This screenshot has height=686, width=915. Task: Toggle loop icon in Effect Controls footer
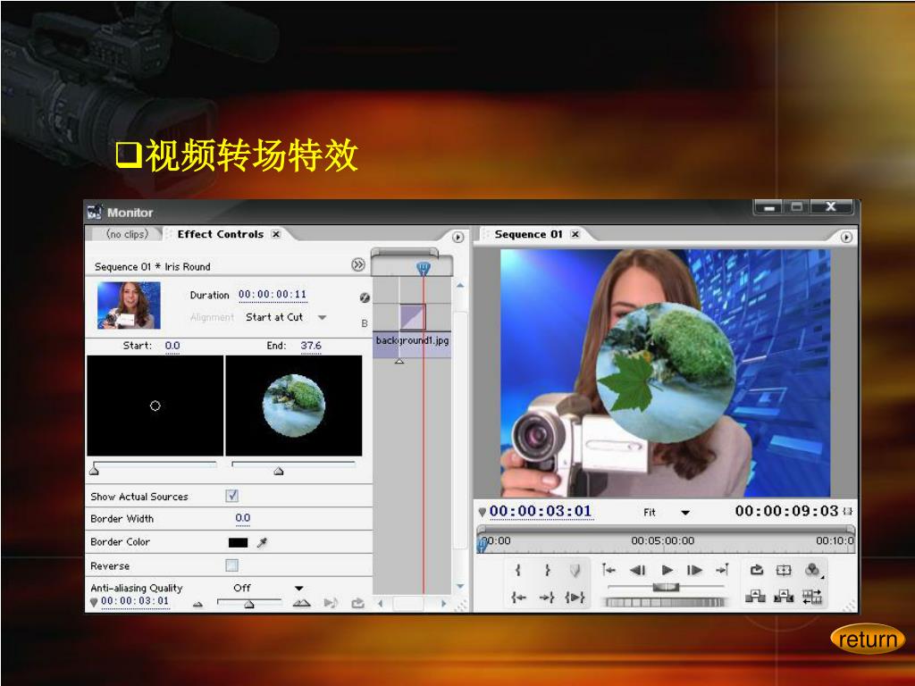(357, 603)
